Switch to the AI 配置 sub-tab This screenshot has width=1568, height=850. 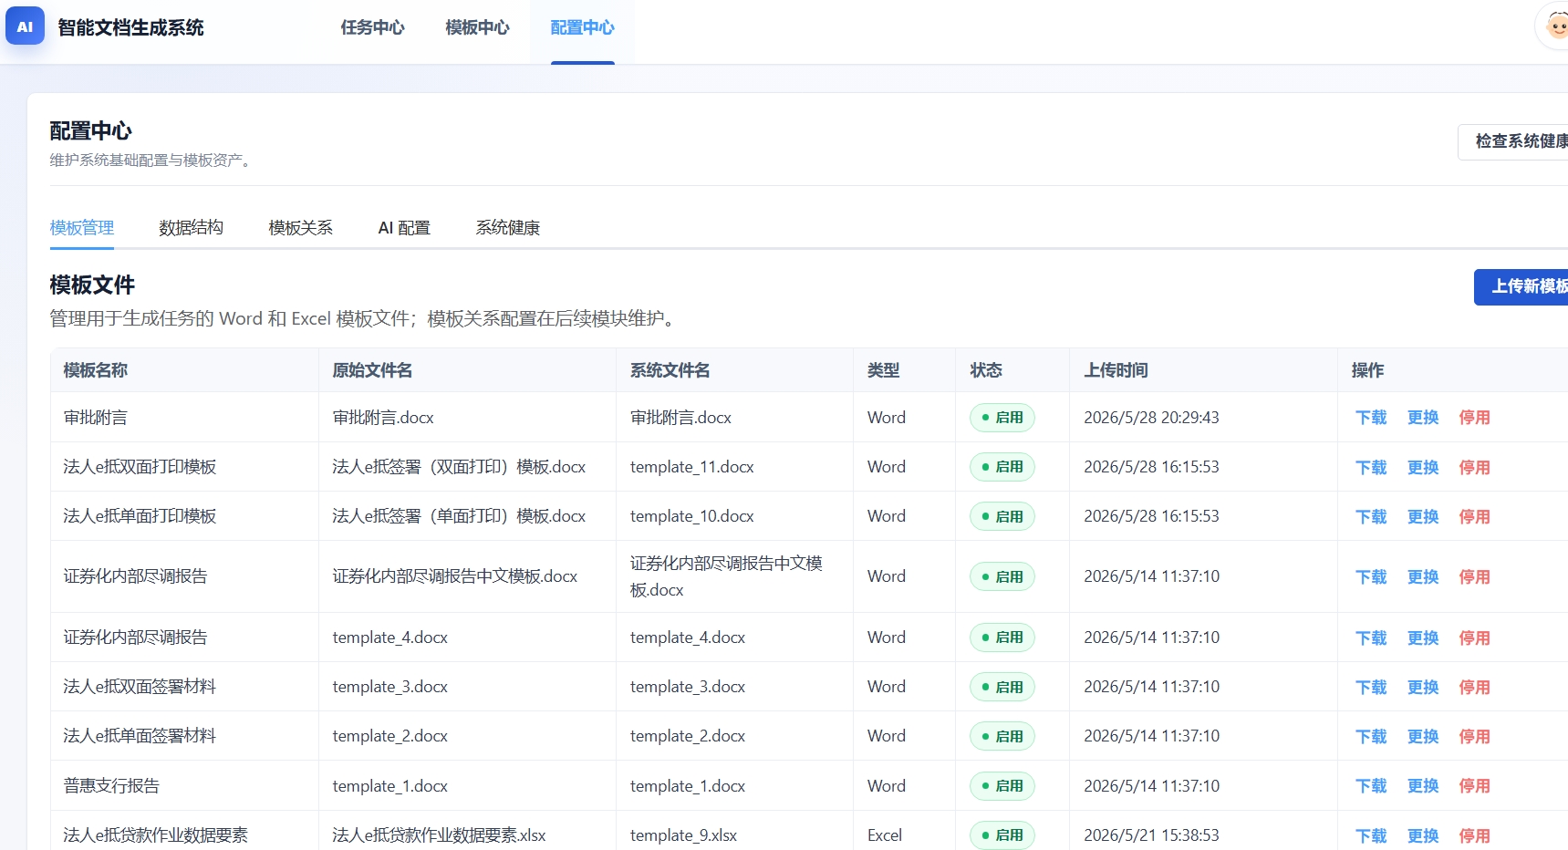404,227
